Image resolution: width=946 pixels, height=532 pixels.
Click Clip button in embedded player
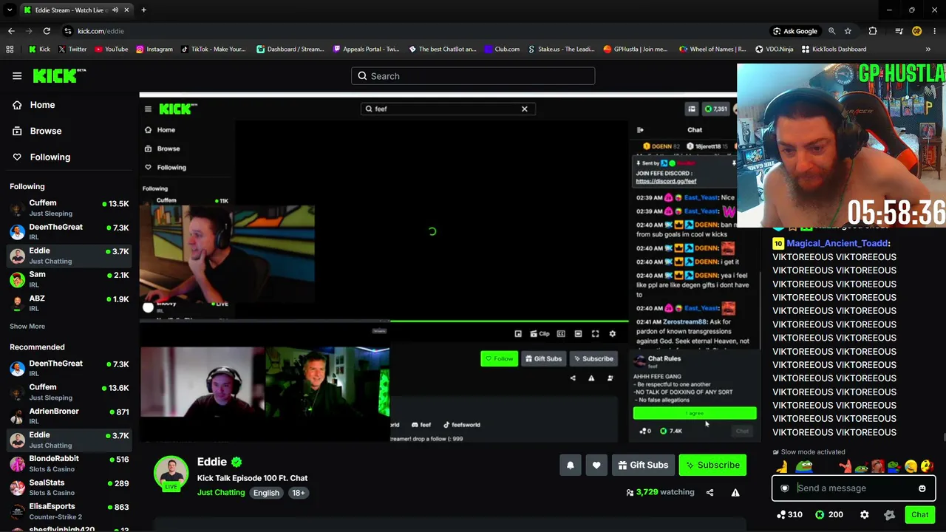pyautogui.click(x=540, y=334)
